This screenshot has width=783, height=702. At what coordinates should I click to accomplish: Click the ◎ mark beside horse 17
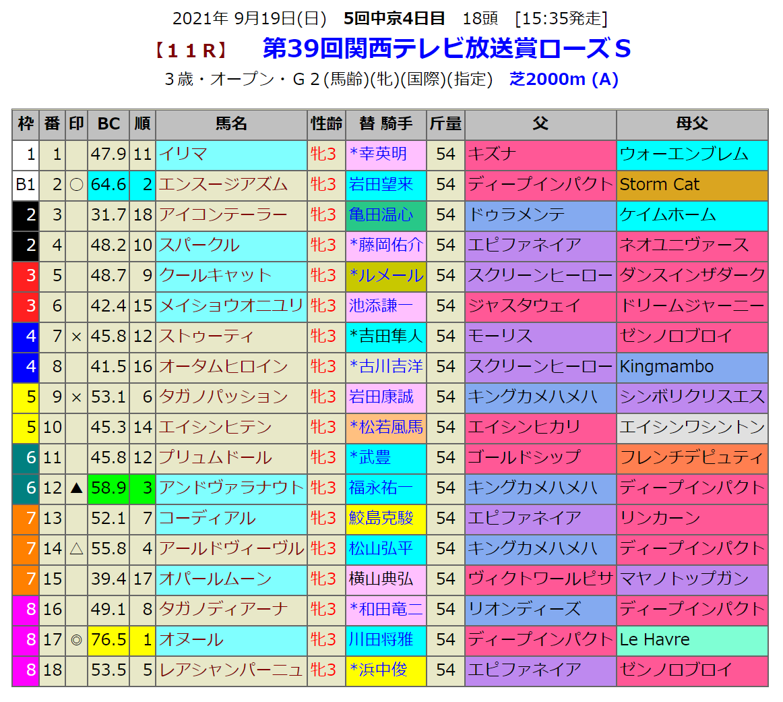coord(77,639)
